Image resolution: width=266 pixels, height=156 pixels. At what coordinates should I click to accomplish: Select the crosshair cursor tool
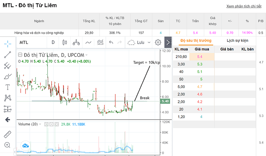tap(8, 44)
